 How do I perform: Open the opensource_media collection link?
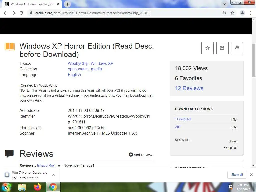[x=85, y=69]
